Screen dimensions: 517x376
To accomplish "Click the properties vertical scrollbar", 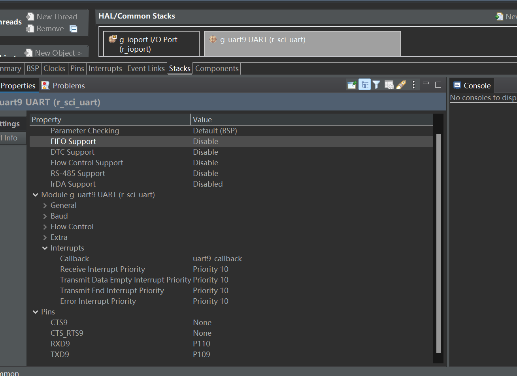I will 438,243.
